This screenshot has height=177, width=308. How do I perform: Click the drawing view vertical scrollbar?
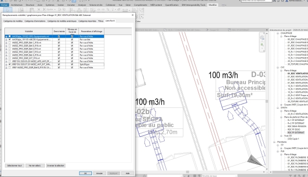267,101
